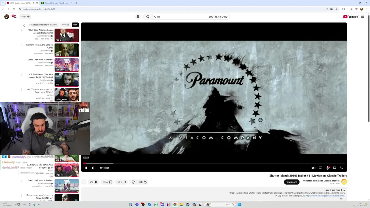Open options for Eminem Stan video

click(x=22, y=45)
